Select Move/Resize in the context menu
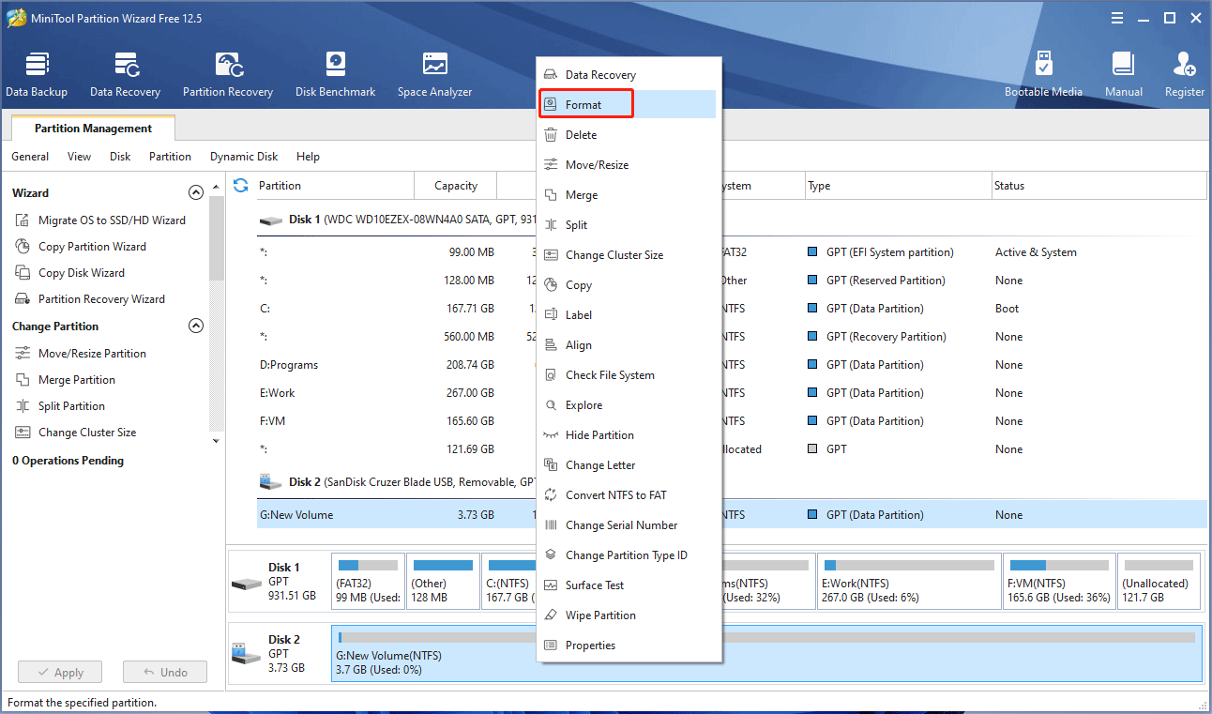1212x714 pixels. [x=629, y=165]
